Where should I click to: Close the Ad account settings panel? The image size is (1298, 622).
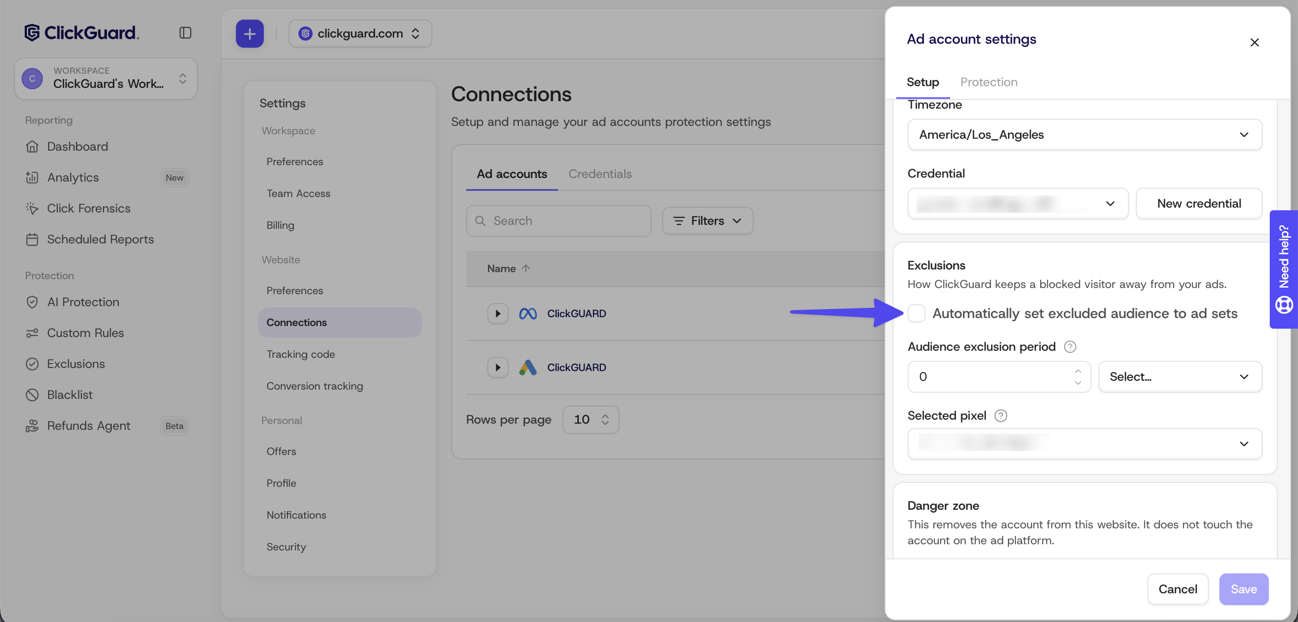coord(1254,42)
